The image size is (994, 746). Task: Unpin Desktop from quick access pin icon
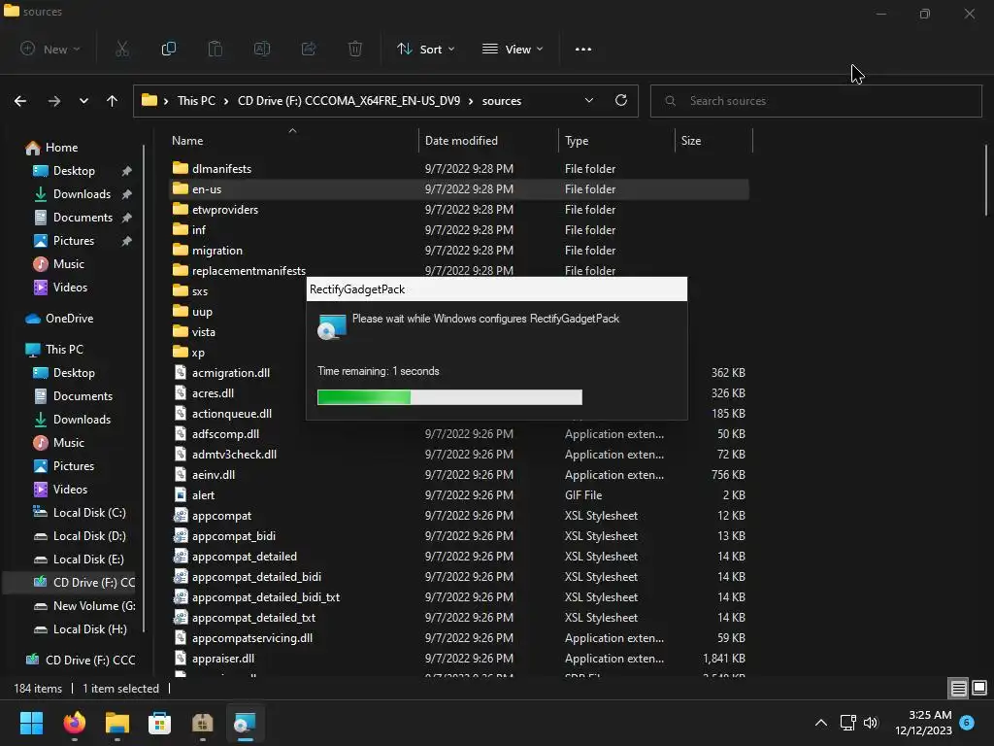coord(127,171)
